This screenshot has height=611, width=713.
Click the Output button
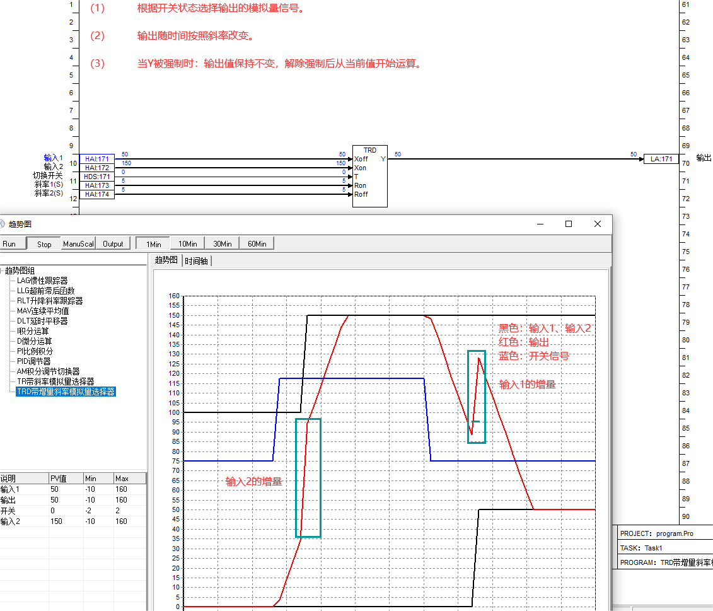[113, 244]
